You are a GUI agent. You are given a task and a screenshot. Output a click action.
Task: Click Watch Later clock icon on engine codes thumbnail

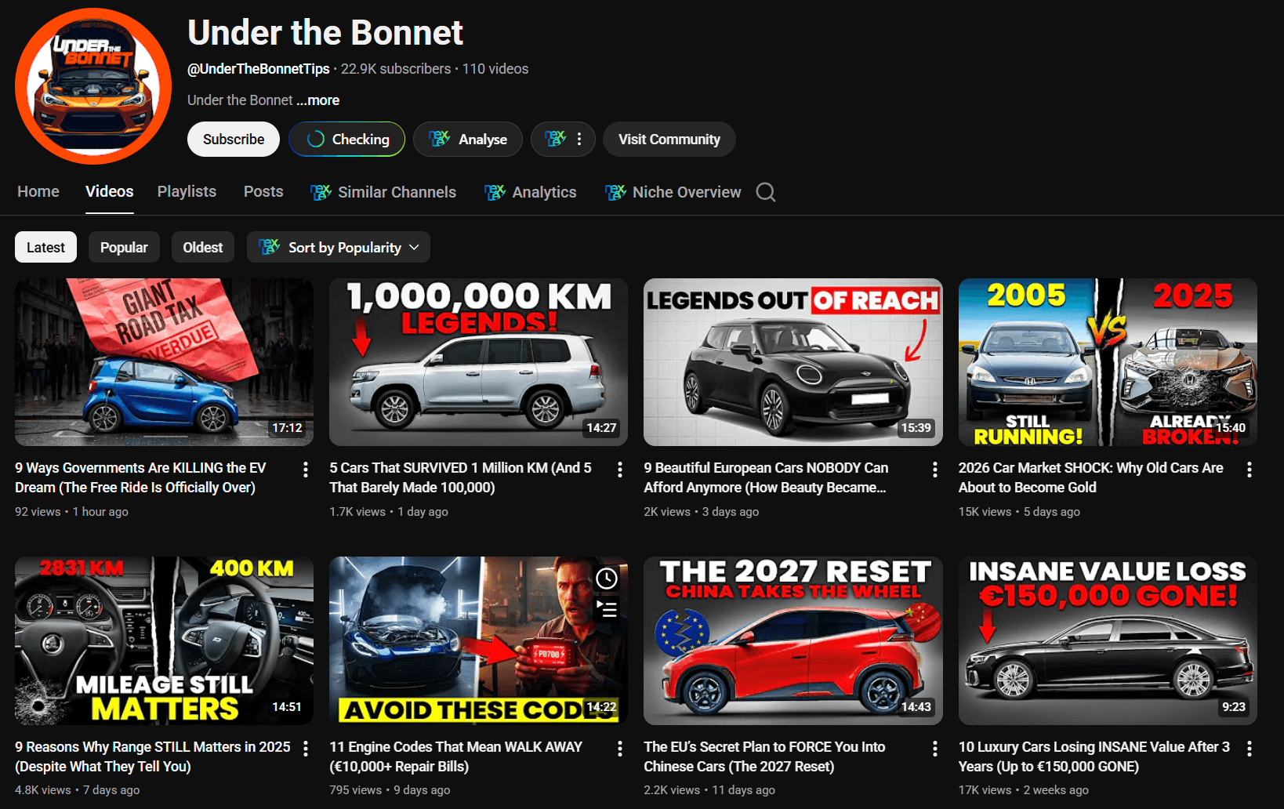607,579
